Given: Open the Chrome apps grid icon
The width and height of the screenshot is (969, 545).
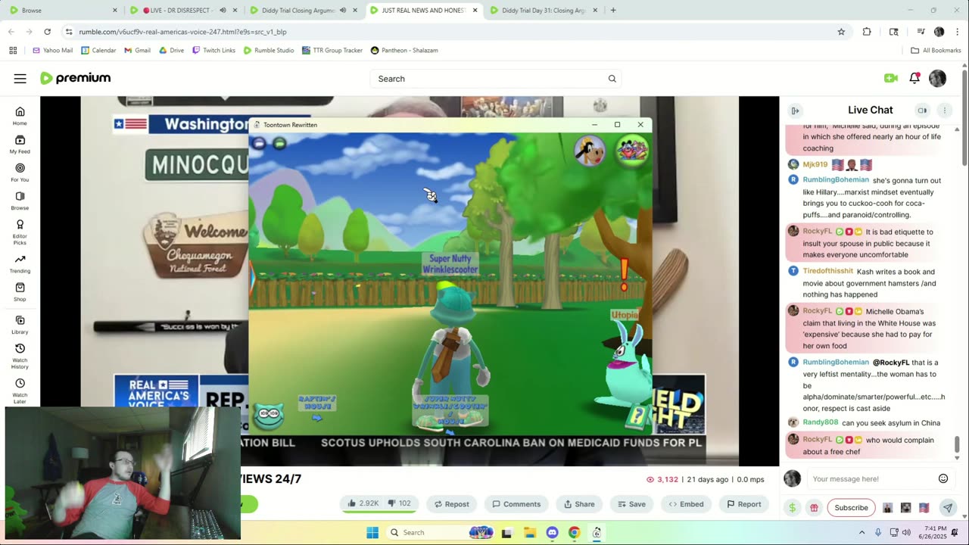Looking at the screenshot, I should [13, 50].
